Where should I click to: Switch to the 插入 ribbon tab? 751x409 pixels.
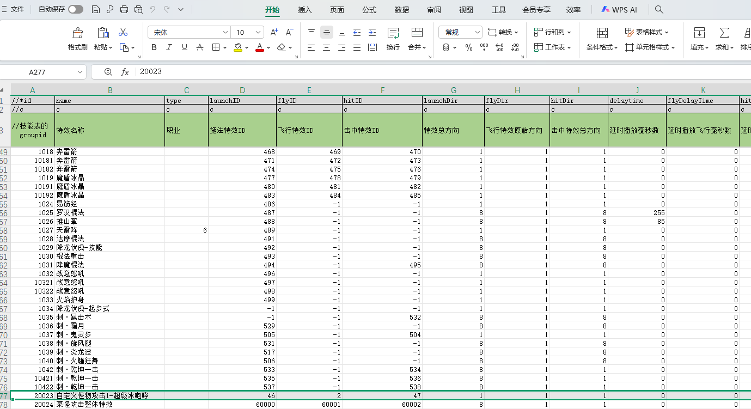pyautogui.click(x=305, y=10)
